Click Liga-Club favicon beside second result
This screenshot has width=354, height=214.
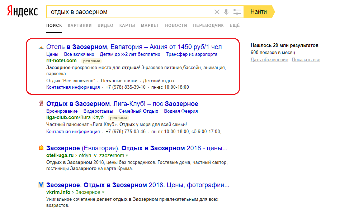click(x=41, y=104)
